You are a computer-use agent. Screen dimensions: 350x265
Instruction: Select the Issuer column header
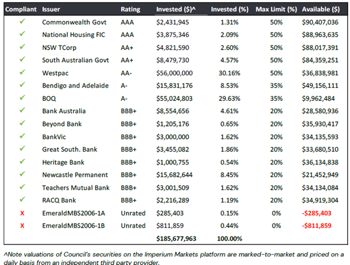point(52,10)
